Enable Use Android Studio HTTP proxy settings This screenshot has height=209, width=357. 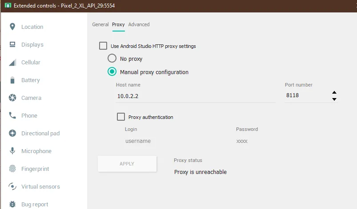tap(103, 46)
